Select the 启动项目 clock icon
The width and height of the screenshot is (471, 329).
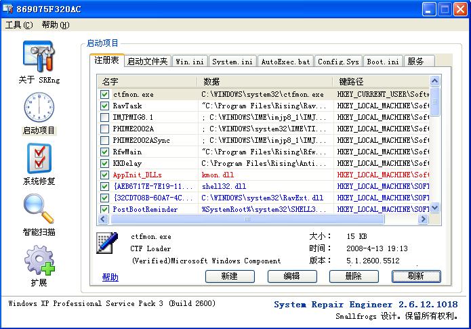(39, 107)
